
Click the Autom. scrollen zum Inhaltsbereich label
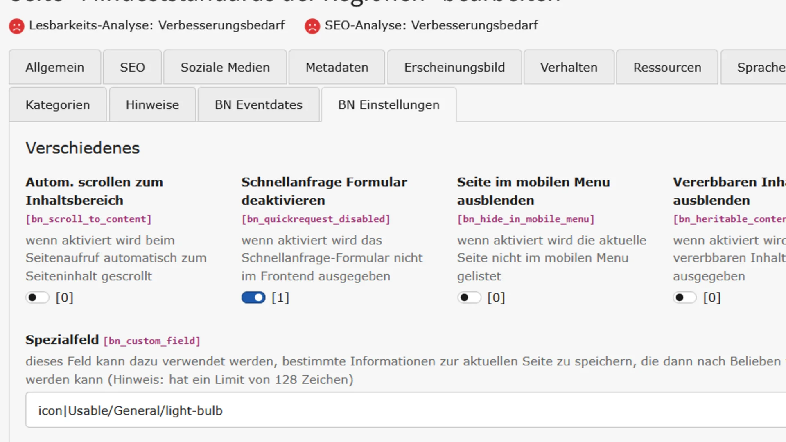[95, 191]
